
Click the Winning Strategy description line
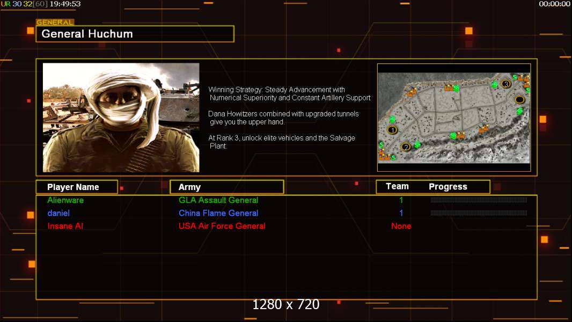pyautogui.click(x=289, y=94)
